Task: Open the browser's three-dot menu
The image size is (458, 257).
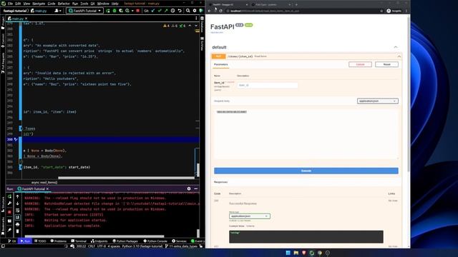Action: coord(406,11)
